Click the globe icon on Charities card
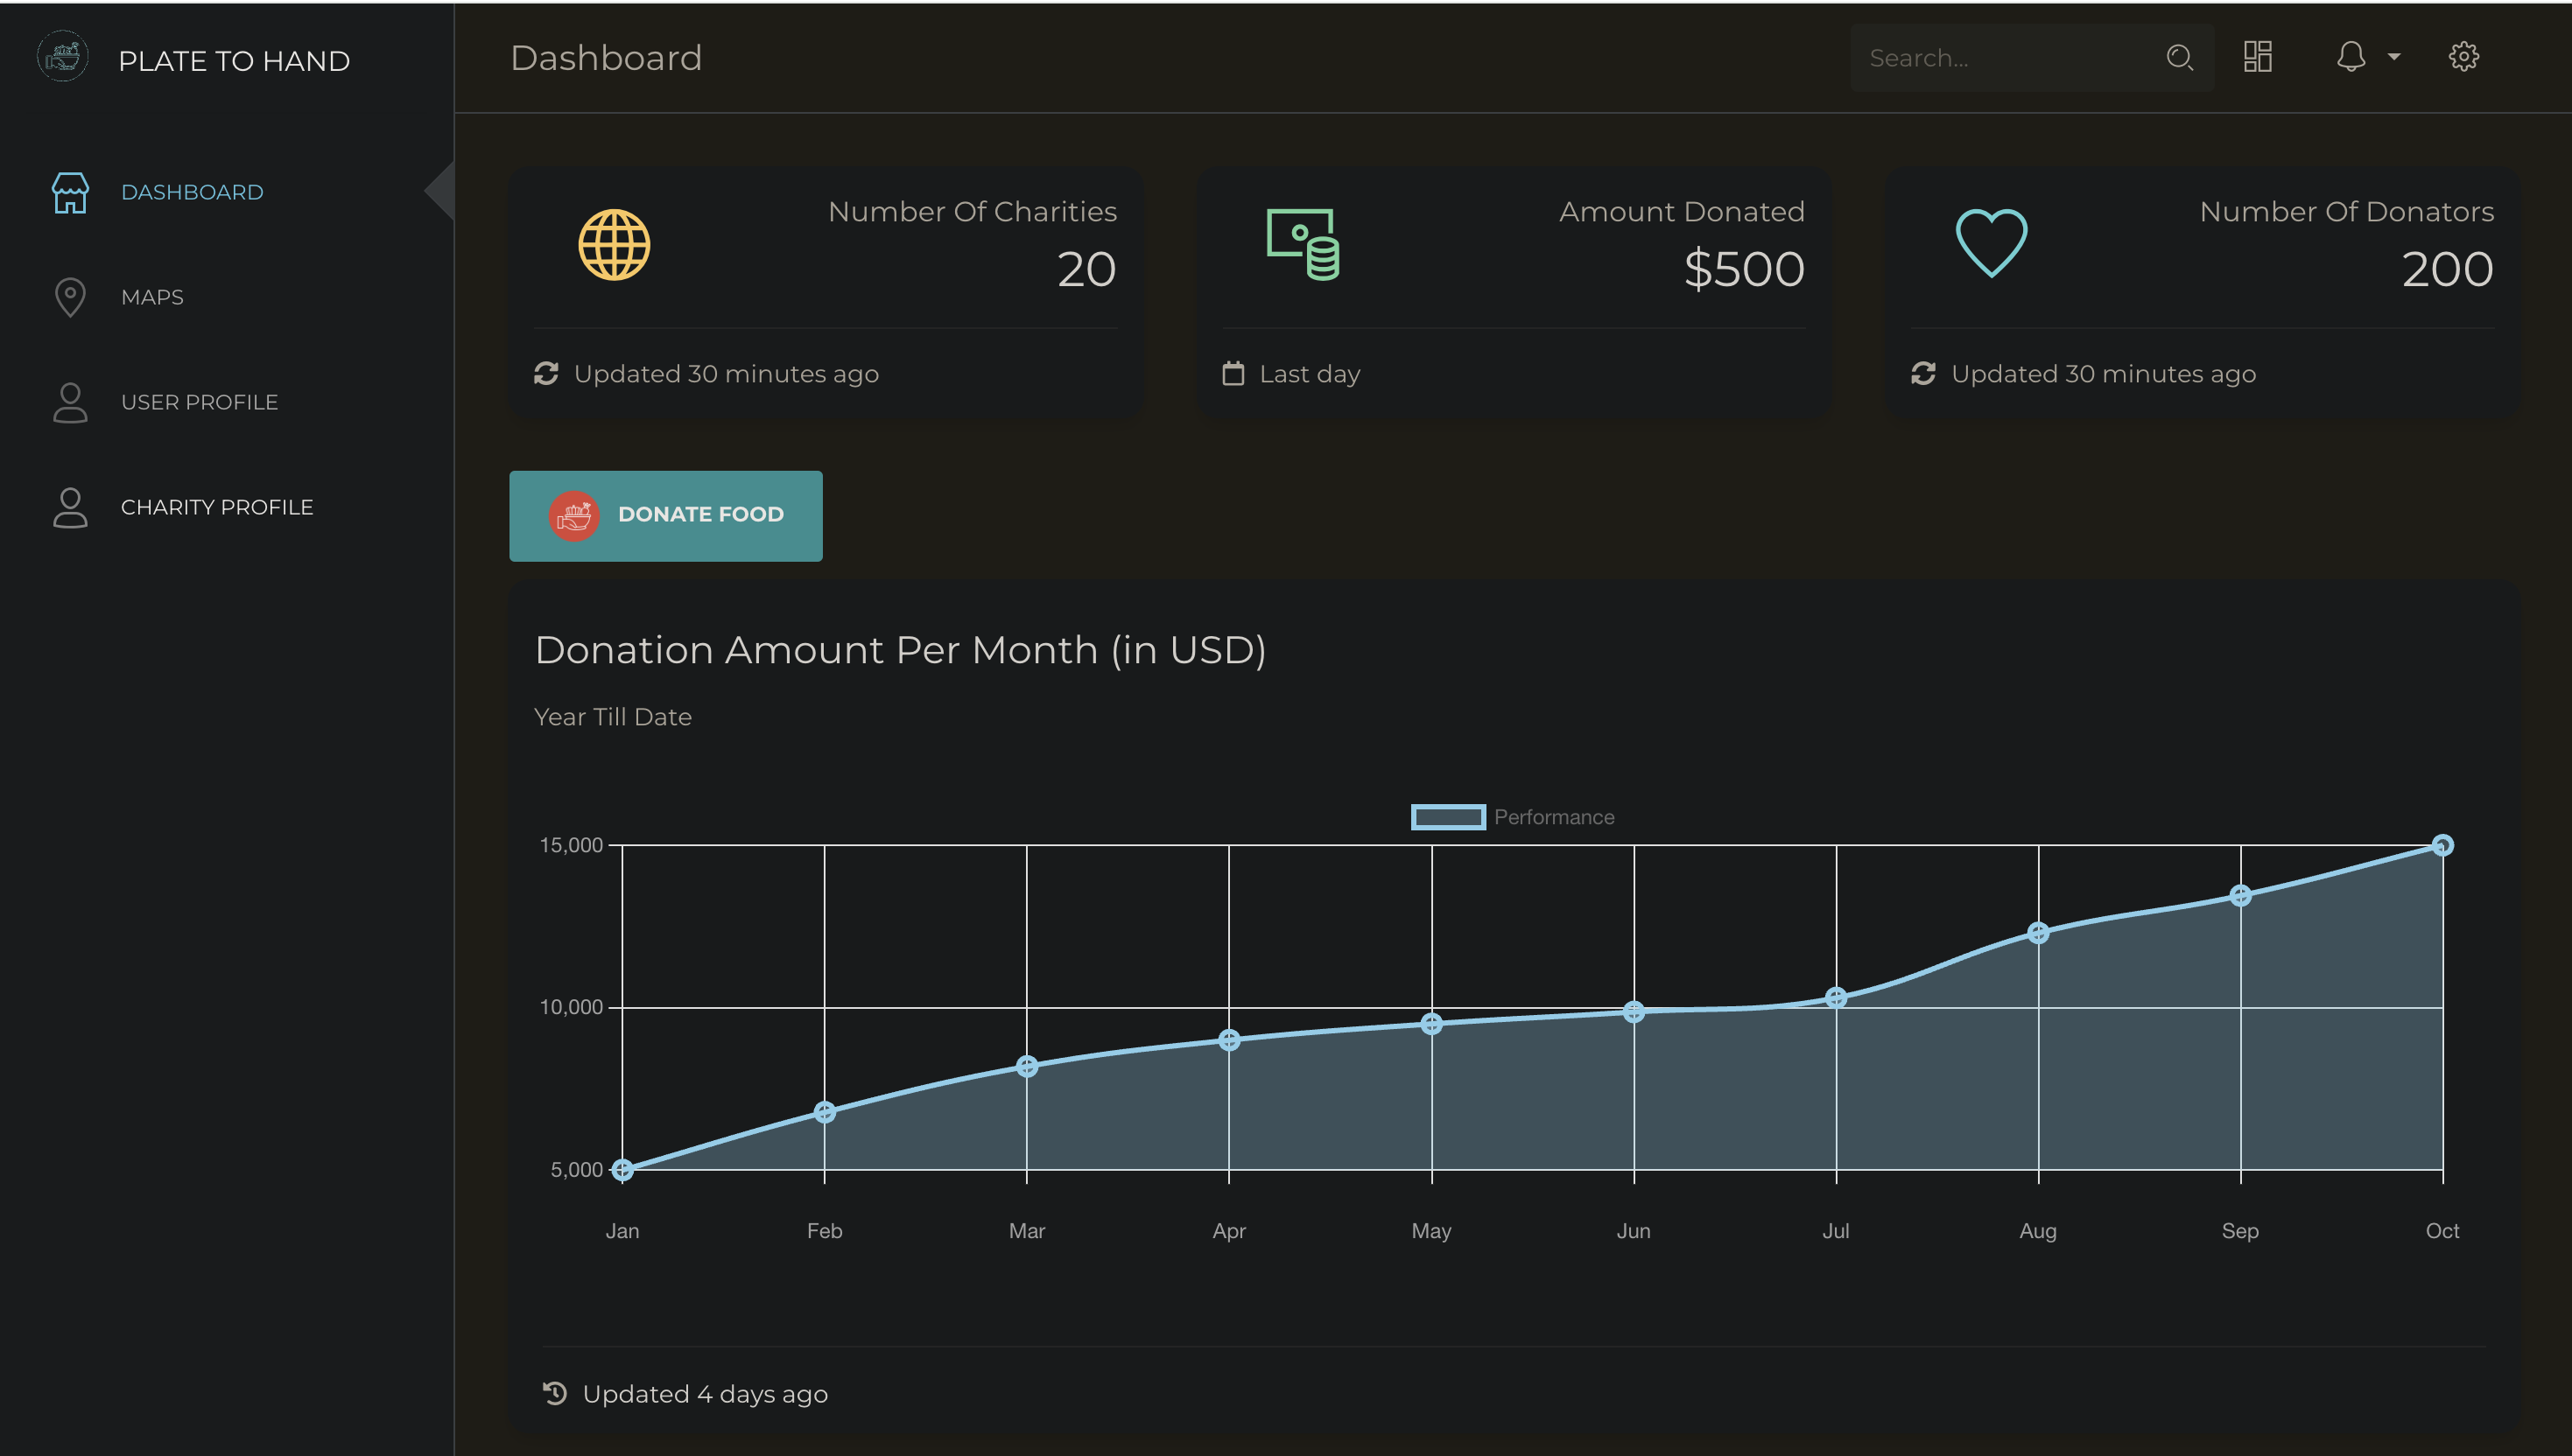The width and height of the screenshot is (2572, 1456). [x=615, y=245]
